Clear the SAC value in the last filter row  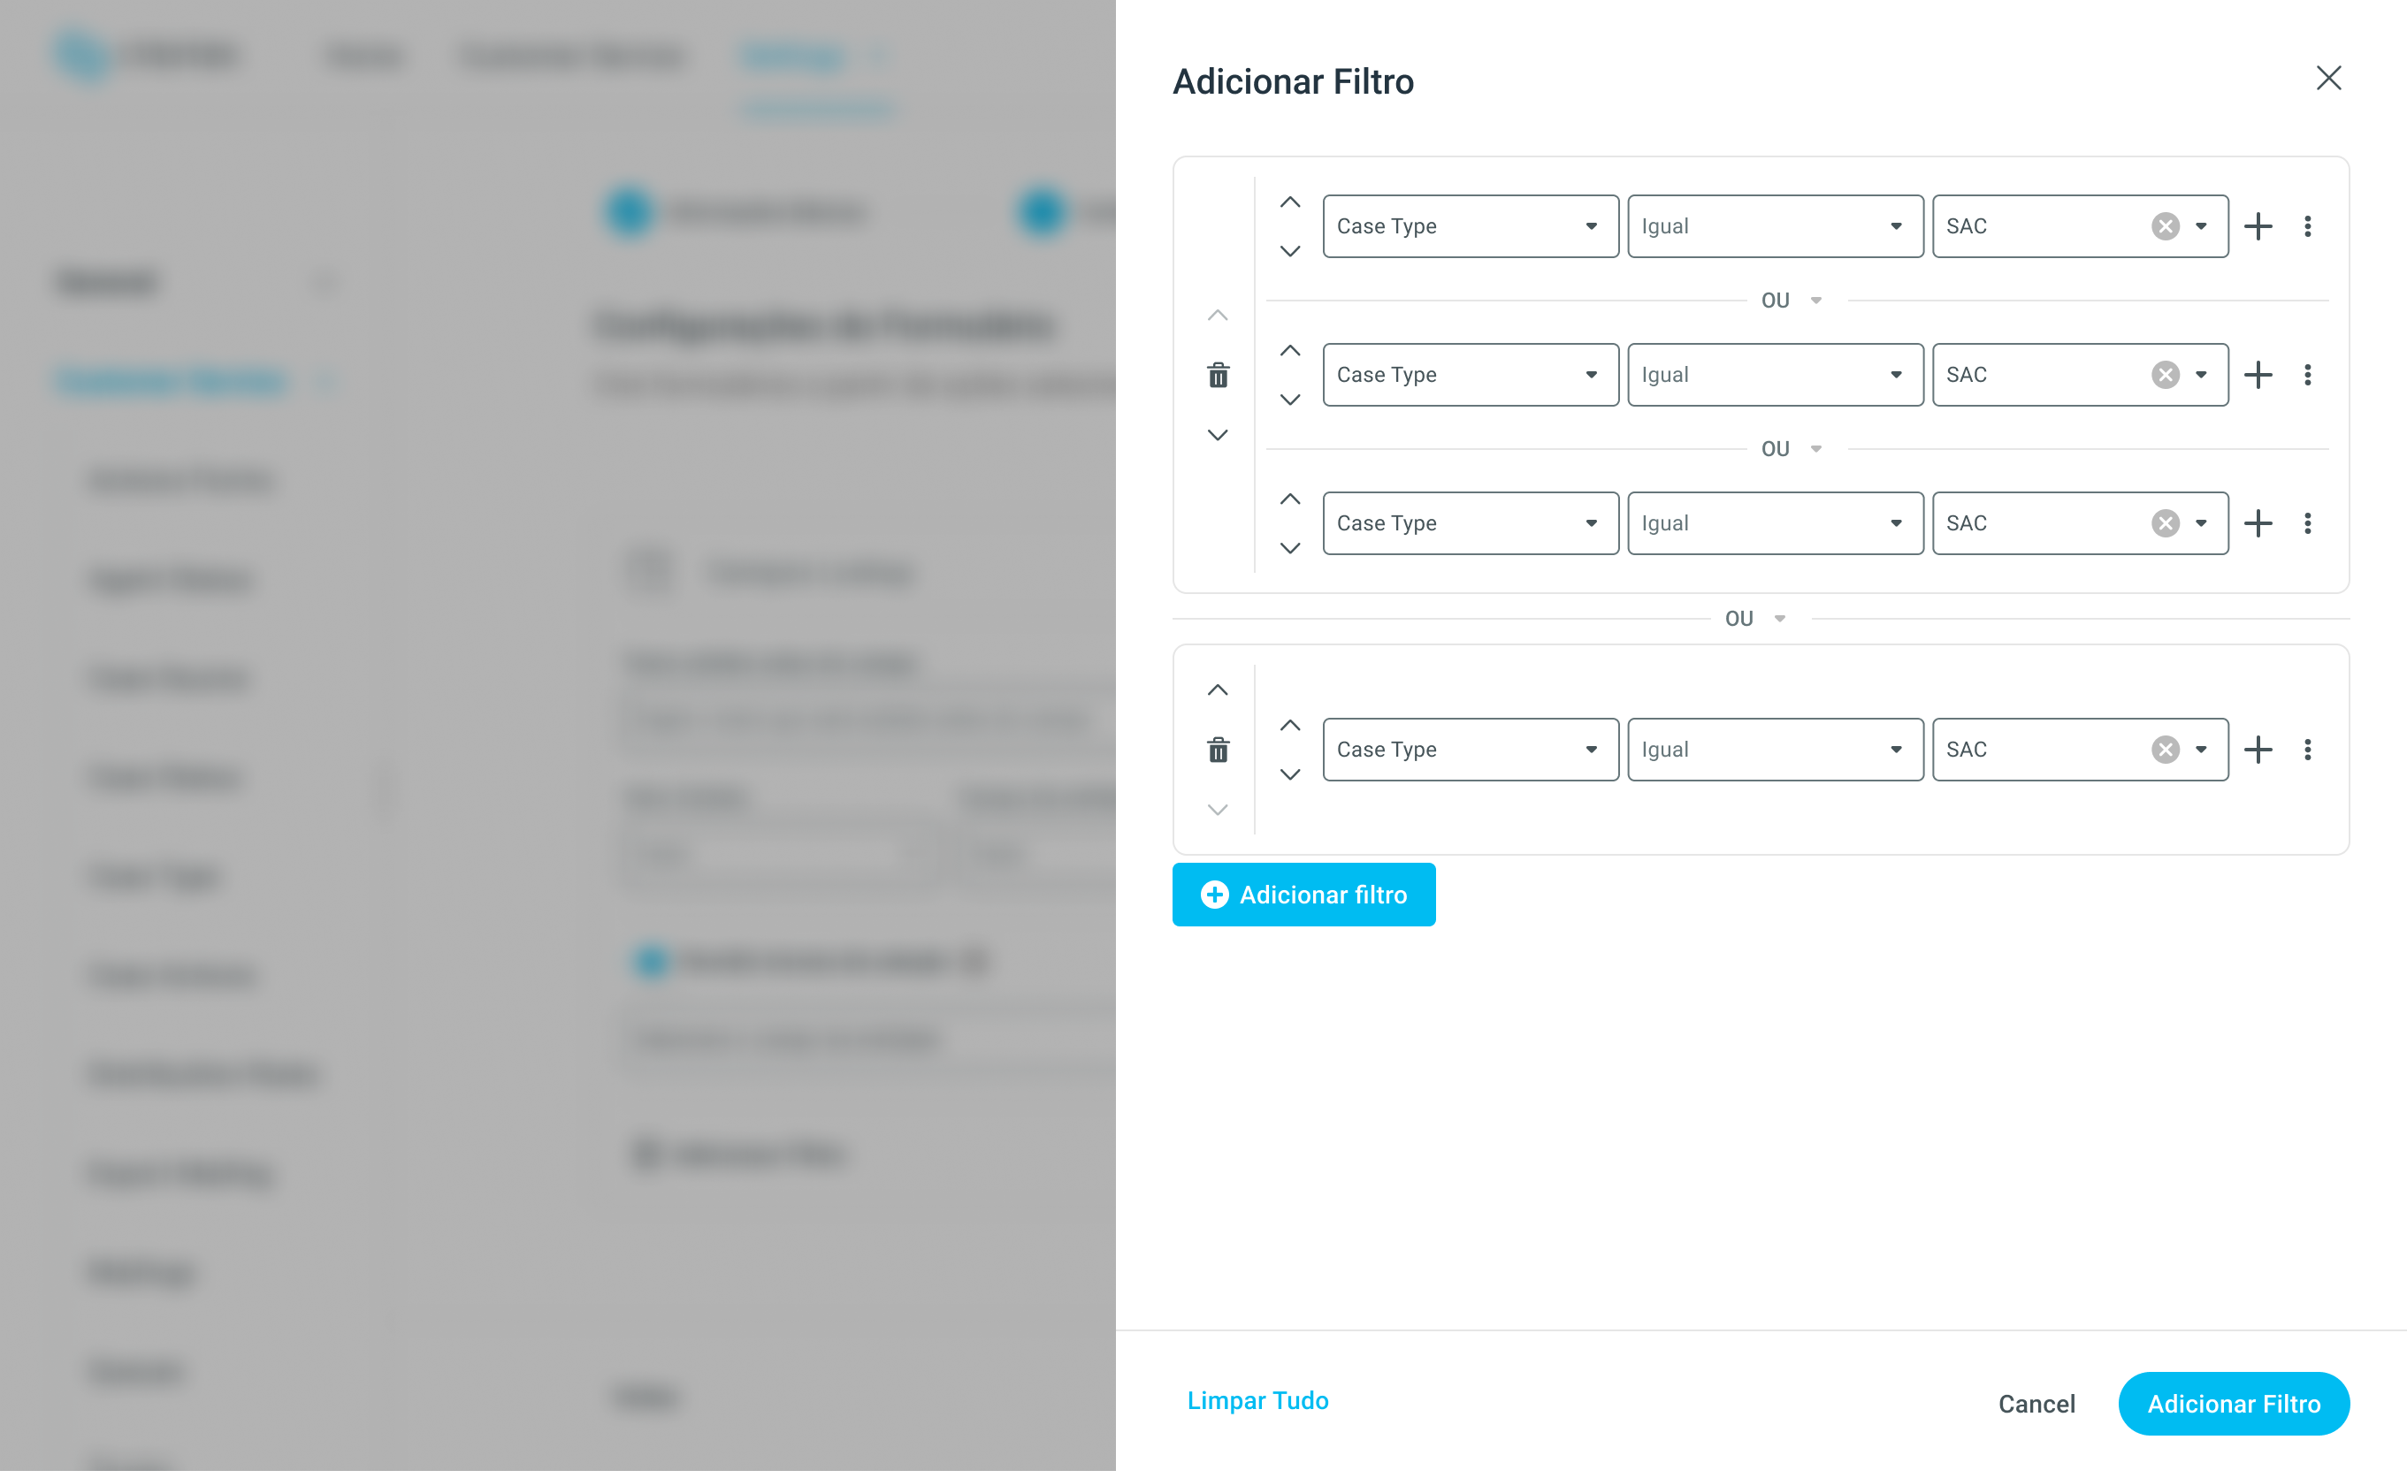[x=2166, y=750]
